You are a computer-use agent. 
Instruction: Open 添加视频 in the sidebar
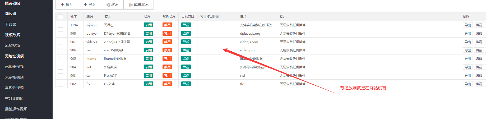pyautogui.click(x=12, y=45)
